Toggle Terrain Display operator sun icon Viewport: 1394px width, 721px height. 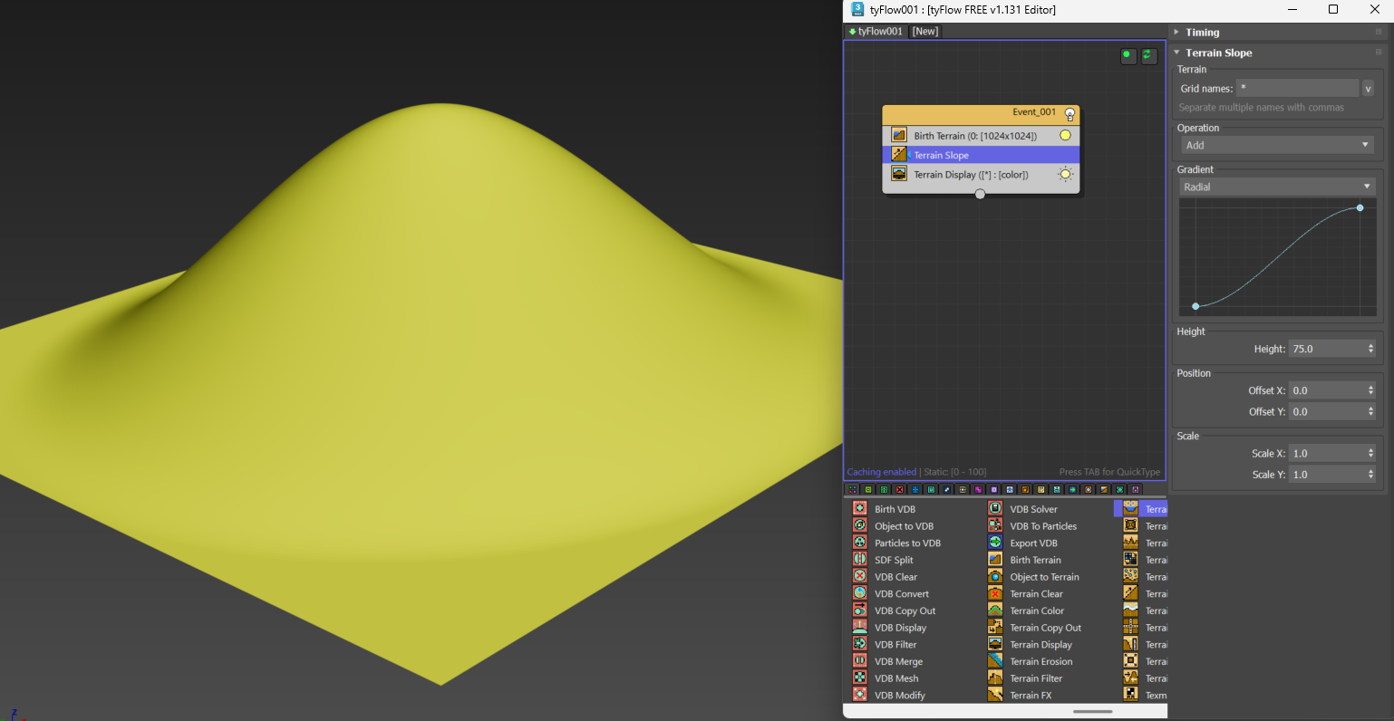pyautogui.click(x=1065, y=175)
